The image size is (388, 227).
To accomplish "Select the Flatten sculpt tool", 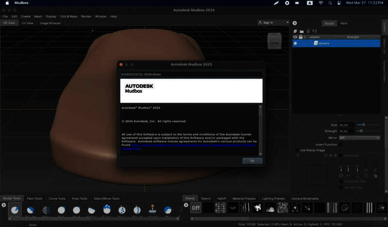I will click(92, 210).
